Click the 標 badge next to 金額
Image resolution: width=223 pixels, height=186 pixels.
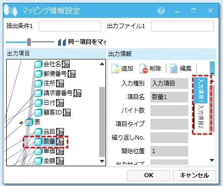pos(60,161)
